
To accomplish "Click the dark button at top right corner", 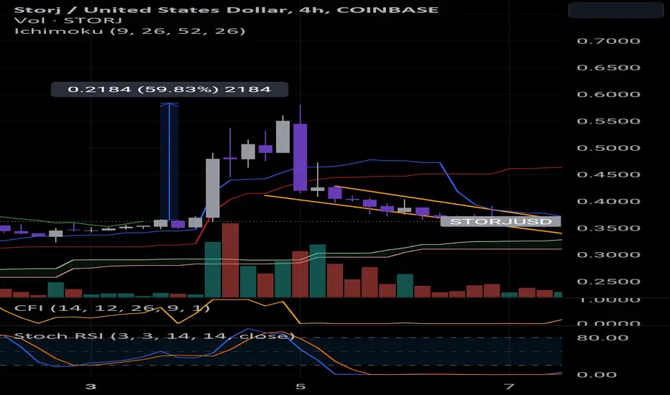I will [x=616, y=10].
